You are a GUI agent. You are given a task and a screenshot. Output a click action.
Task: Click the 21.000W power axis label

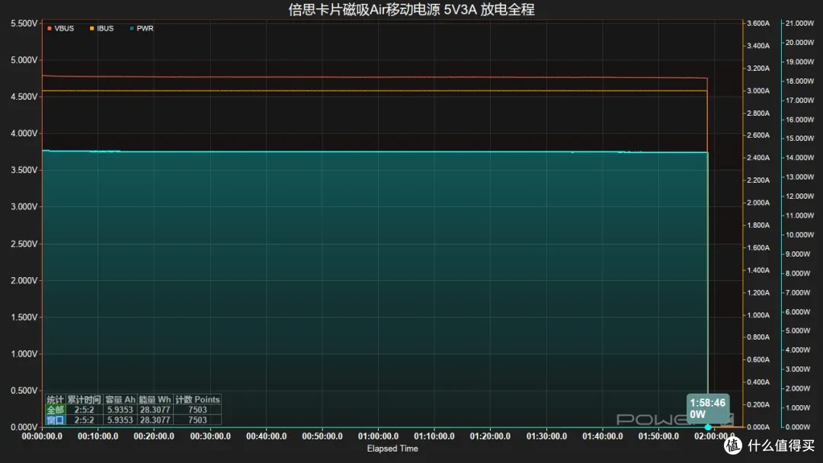point(799,23)
